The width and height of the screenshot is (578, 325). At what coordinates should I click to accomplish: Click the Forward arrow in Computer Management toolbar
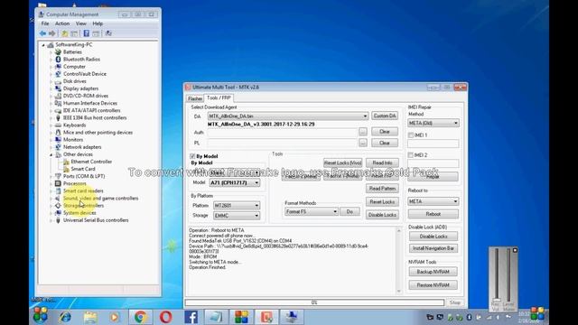pyautogui.click(x=52, y=33)
